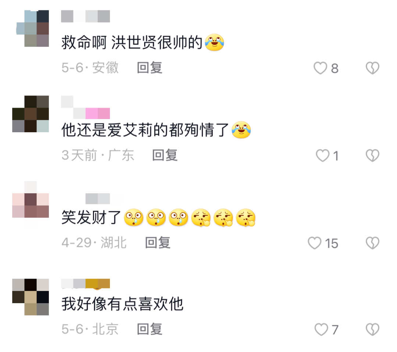397x352 pixels.
Task: Dislike the comment from 北京
Action: pyautogui.click(x=372, y=330)
